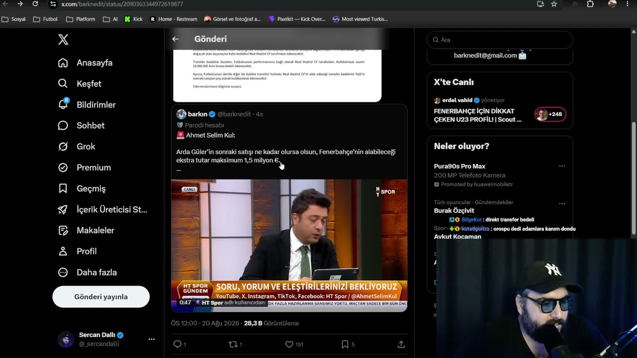
Task: Click the ÖS 12:00 · 20 Ağu 2026 timestamp
Action: (x=205, y=323)
